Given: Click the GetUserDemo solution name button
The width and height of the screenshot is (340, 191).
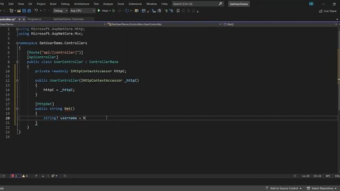Looking at the screenshot, I should click(x=239, y=4).
